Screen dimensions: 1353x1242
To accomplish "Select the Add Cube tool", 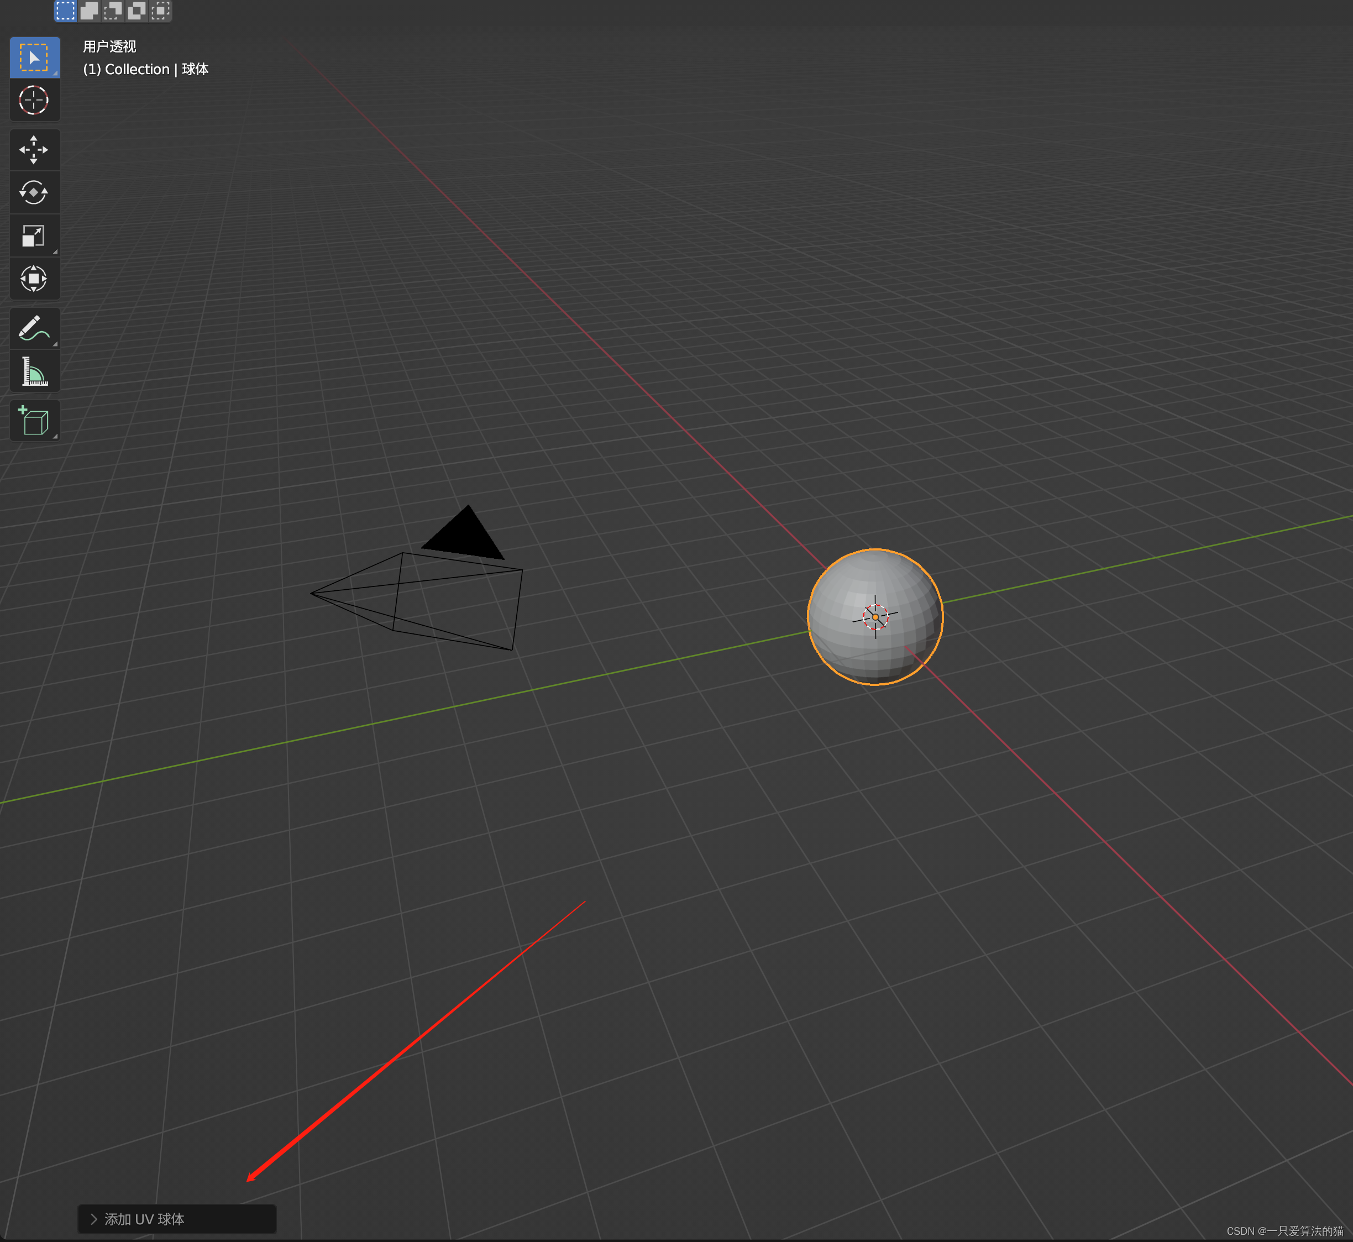I will coord(34,421).
